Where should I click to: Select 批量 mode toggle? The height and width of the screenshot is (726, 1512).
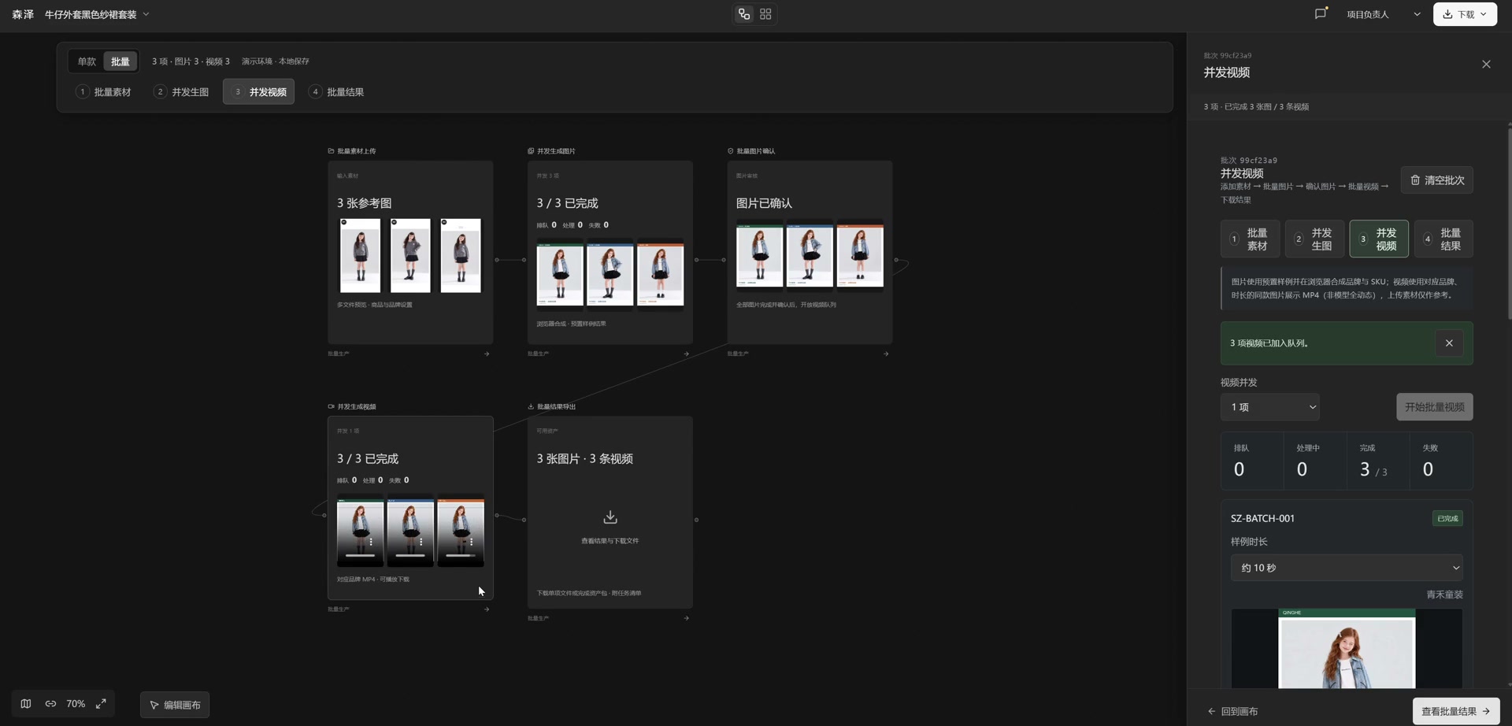click(x=120, y=61)
